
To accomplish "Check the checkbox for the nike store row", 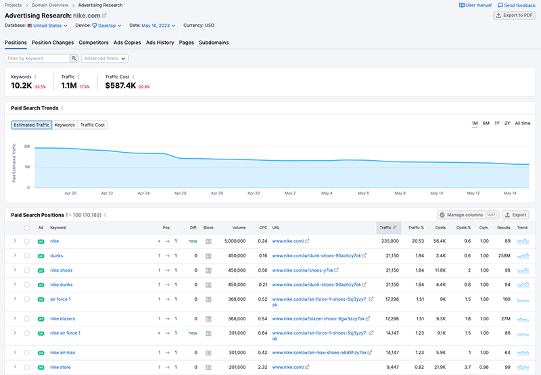I will click(27, 368).
